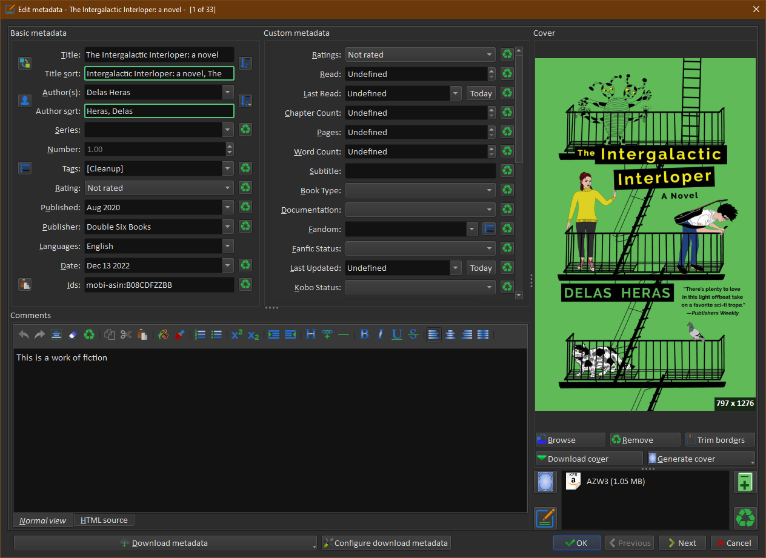The width and height of the screenshot is (766, 558).
Task: Set cover from the book format icon
Action: point(545,482)
